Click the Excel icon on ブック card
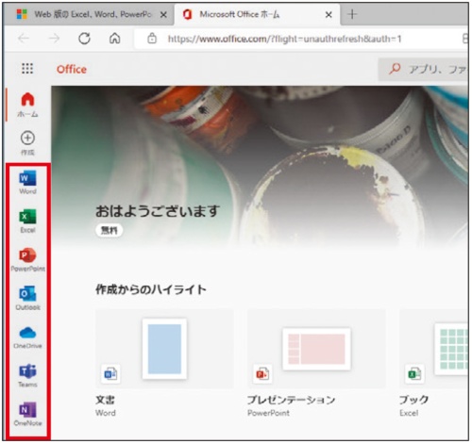The width and height of the screenshot is (472, 443). coord(414,374)
